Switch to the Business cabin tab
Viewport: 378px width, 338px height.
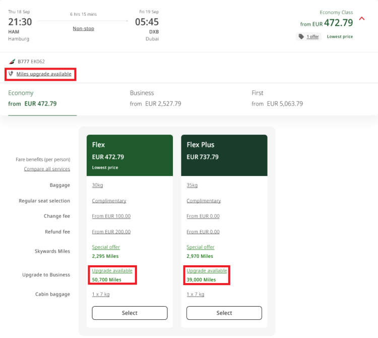coord(156,98)
